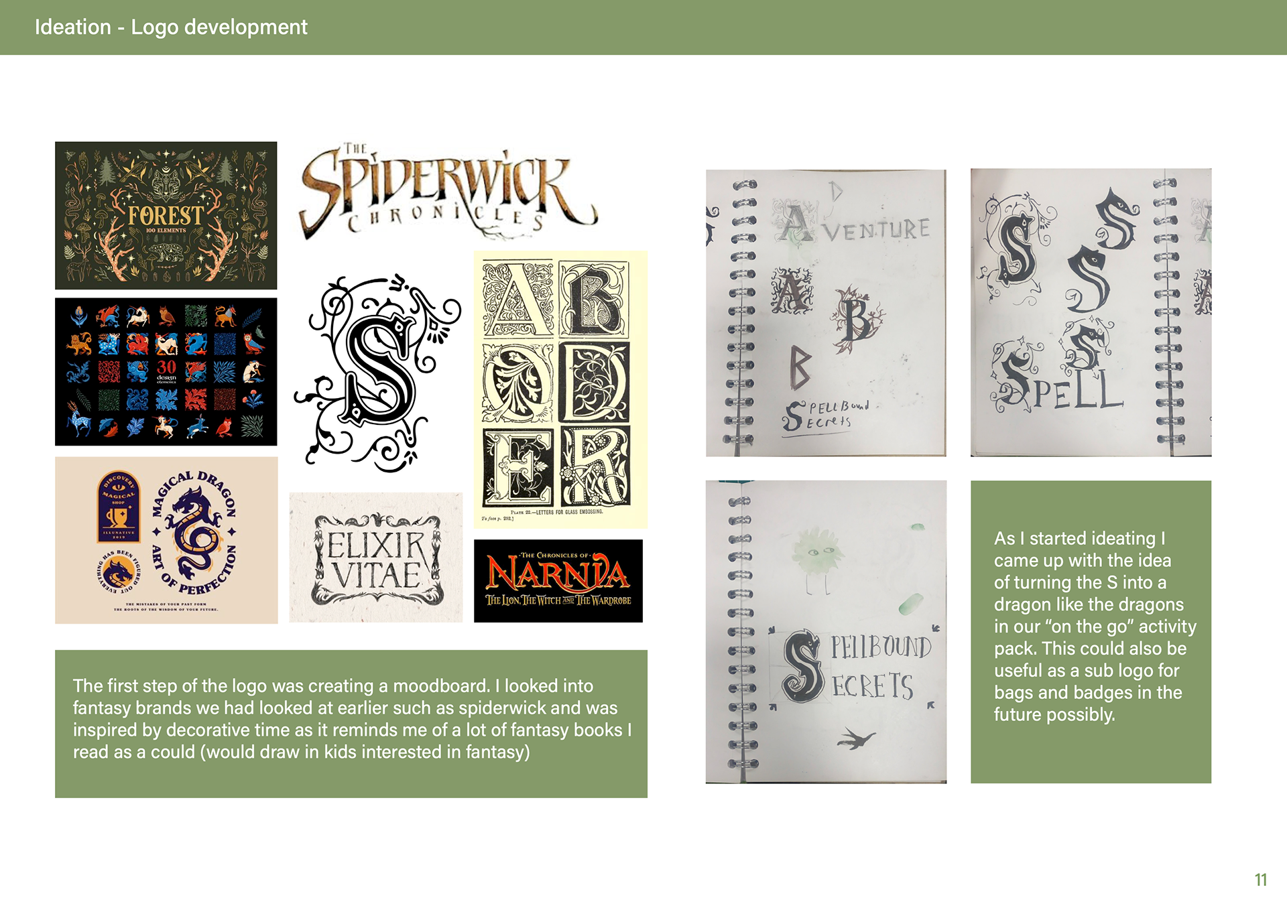Viewport: 1287px width, 910px height.
Task: Click the discovery magical shop arch badge
Action: pos(119,506)
